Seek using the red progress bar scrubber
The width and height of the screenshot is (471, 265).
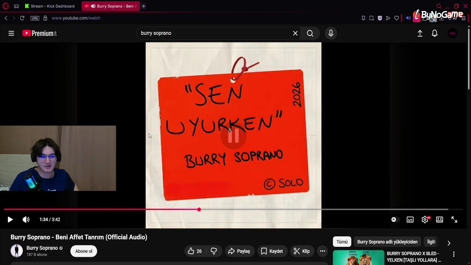pyautogui.click(x=199, y=209)
